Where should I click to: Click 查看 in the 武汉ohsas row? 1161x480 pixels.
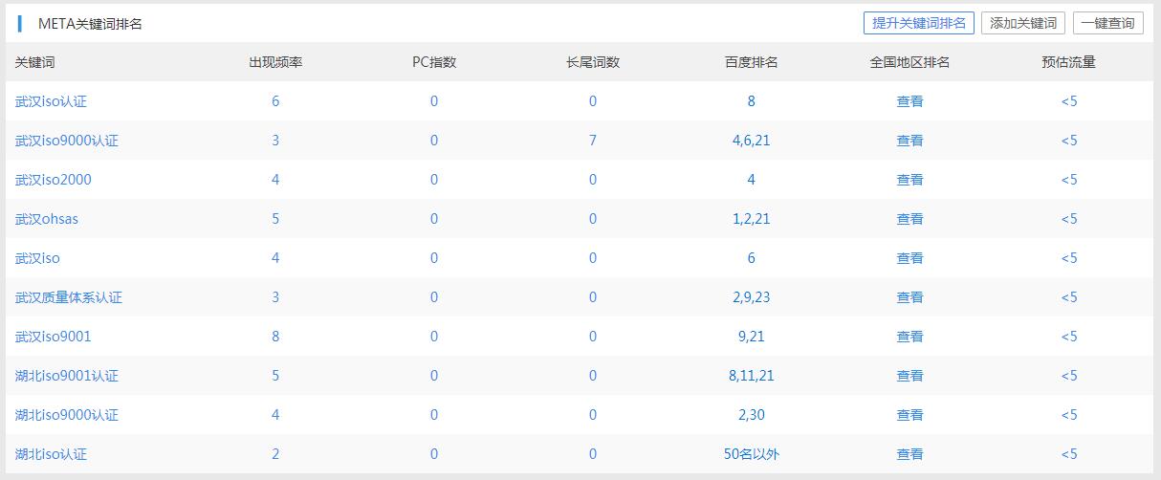pyautogui.click(x=909, y=219)
